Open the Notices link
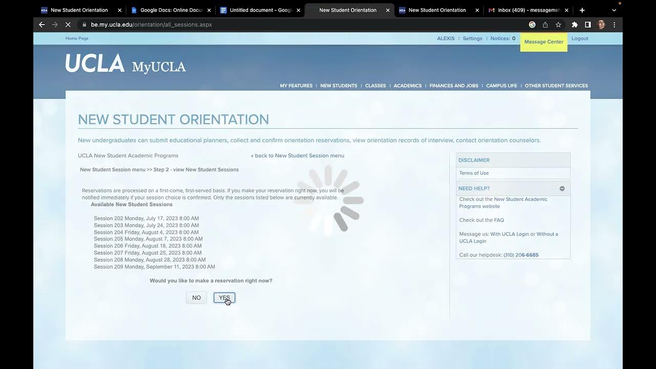 [x=503, y=38]
